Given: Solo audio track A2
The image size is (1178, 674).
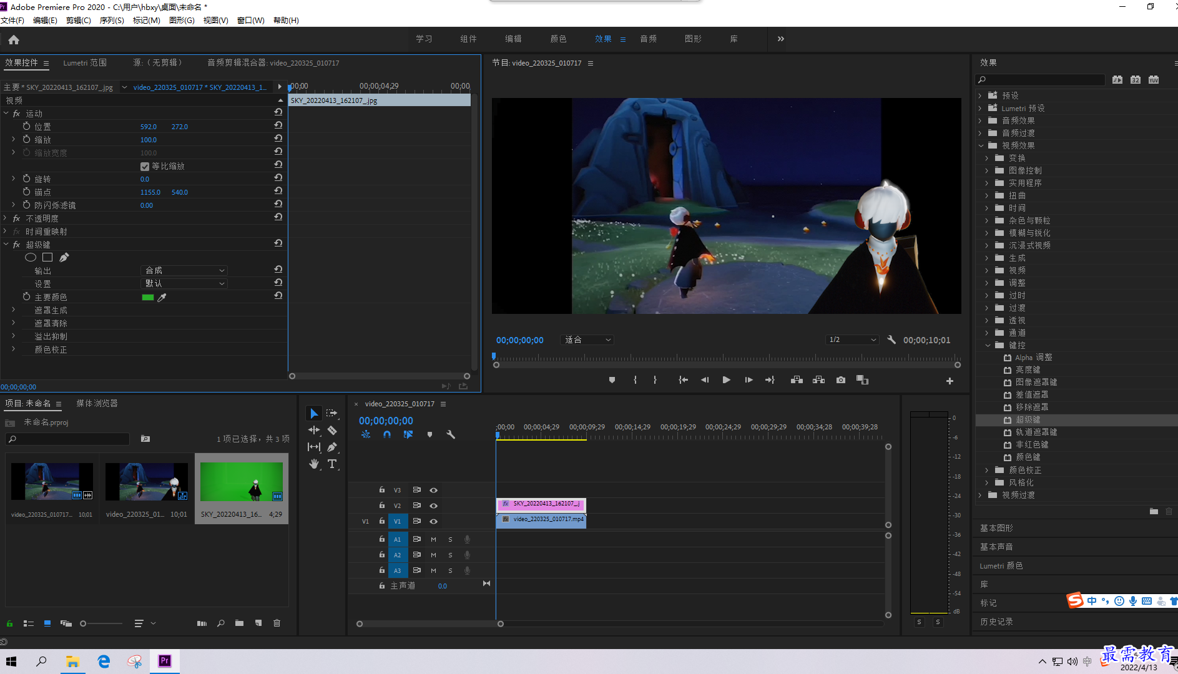Looking at the screenshot, I should tap(450, 555).
